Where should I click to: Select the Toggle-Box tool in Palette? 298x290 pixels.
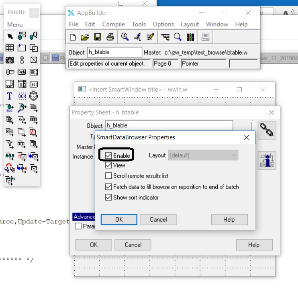coord(34,60)
